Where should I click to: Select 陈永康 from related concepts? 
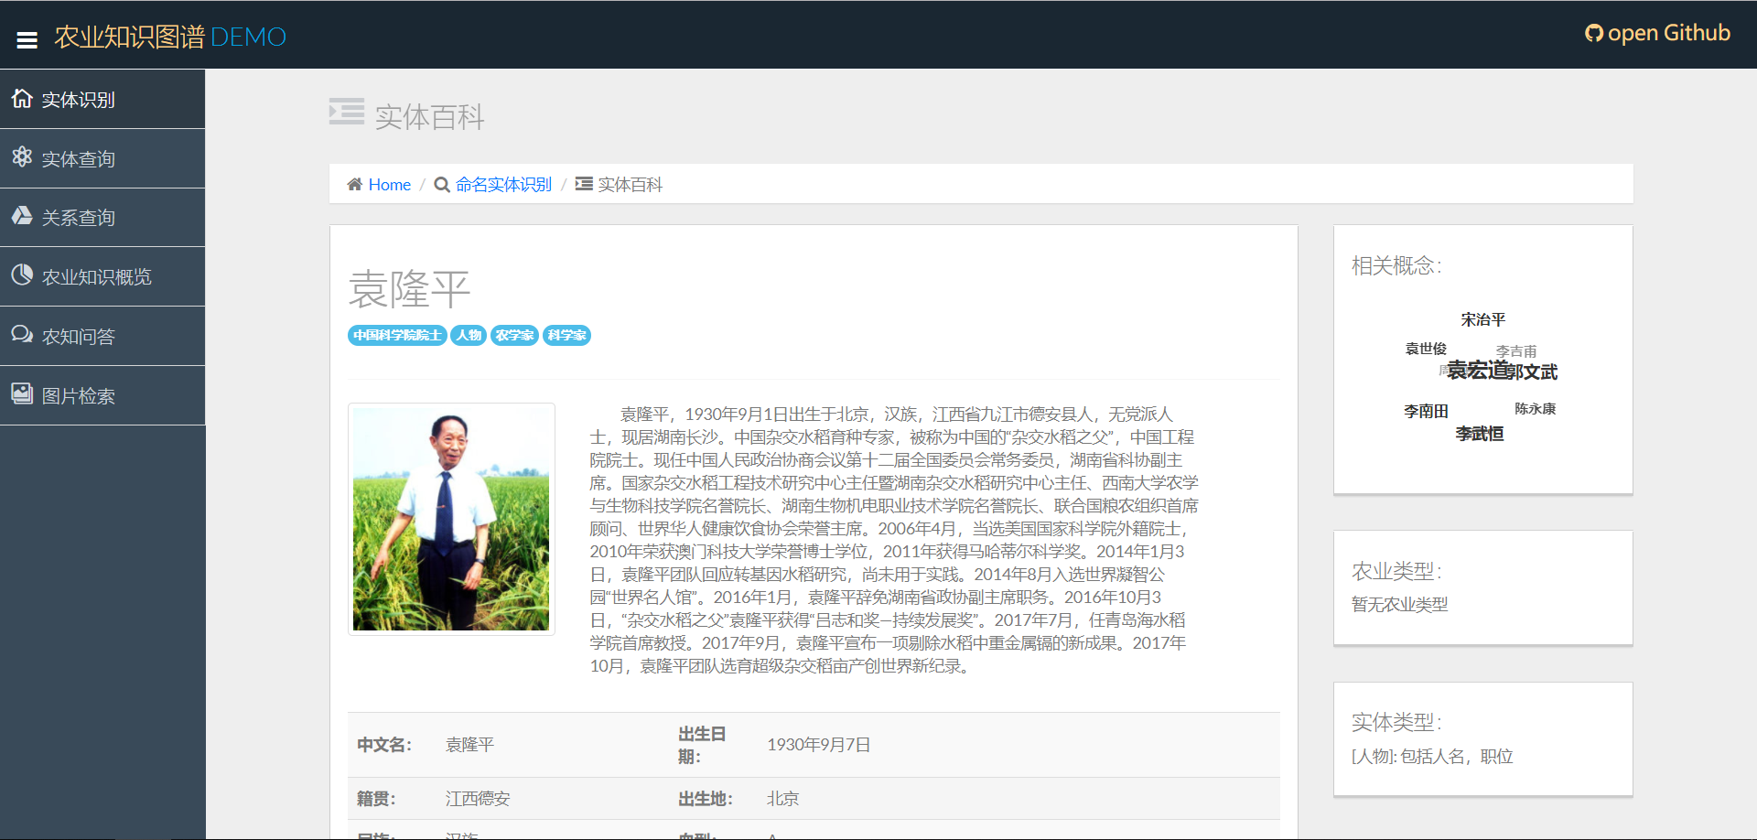(x=1536, y=408)
